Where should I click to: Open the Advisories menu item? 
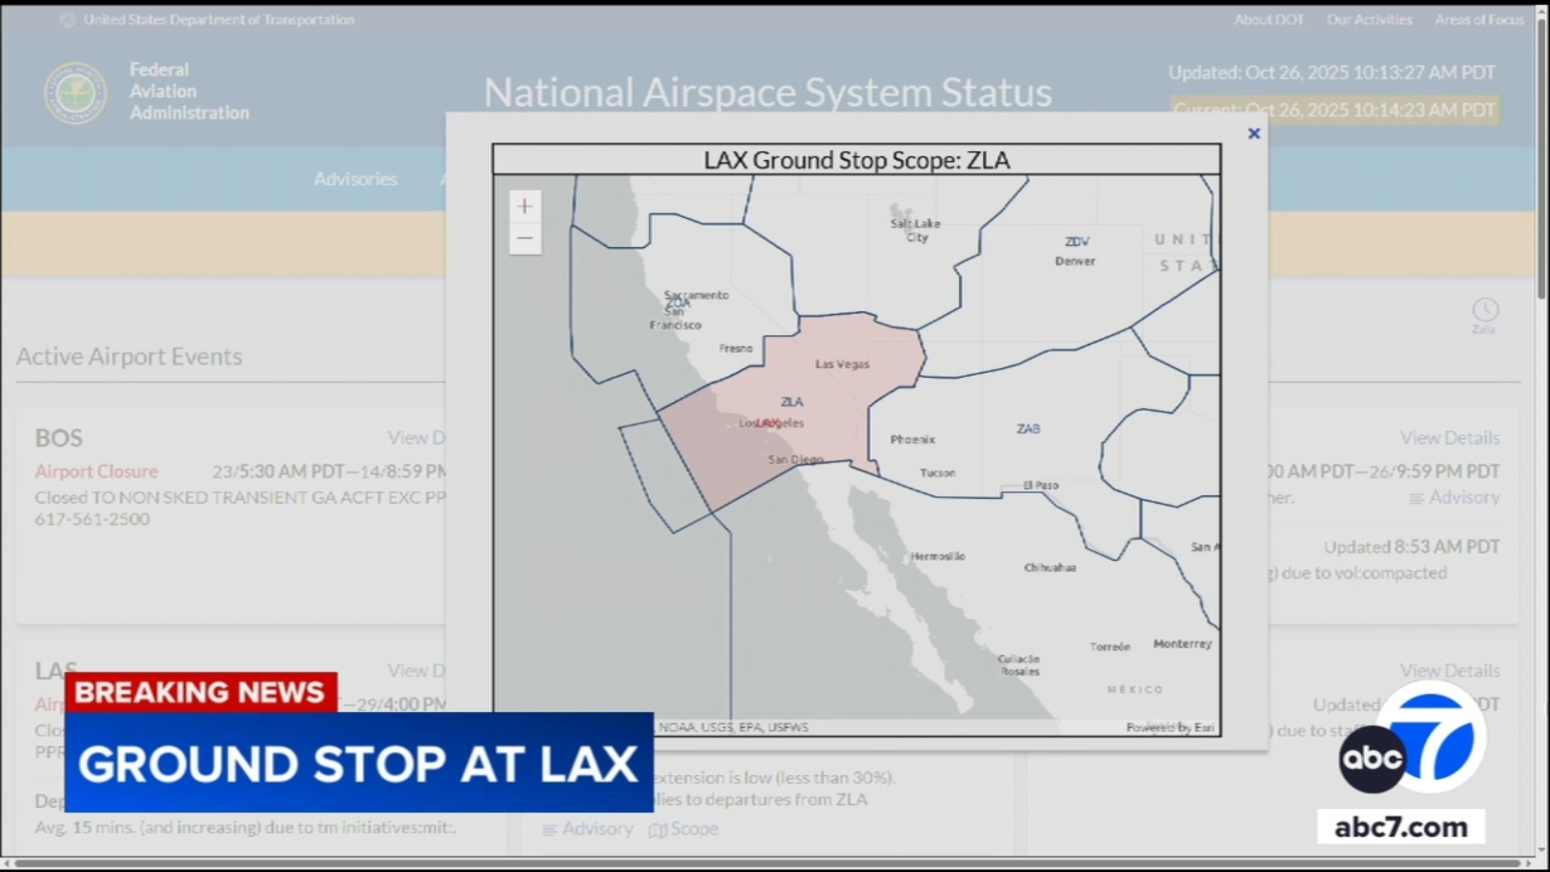[x=355, y=179]
